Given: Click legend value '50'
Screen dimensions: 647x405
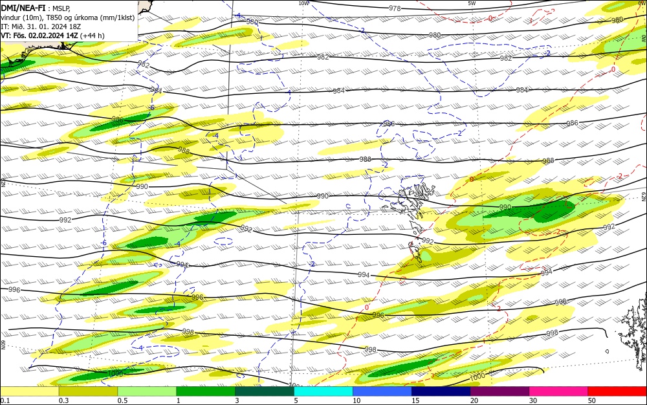Looking at the screenshot, I should click(592, 400).
